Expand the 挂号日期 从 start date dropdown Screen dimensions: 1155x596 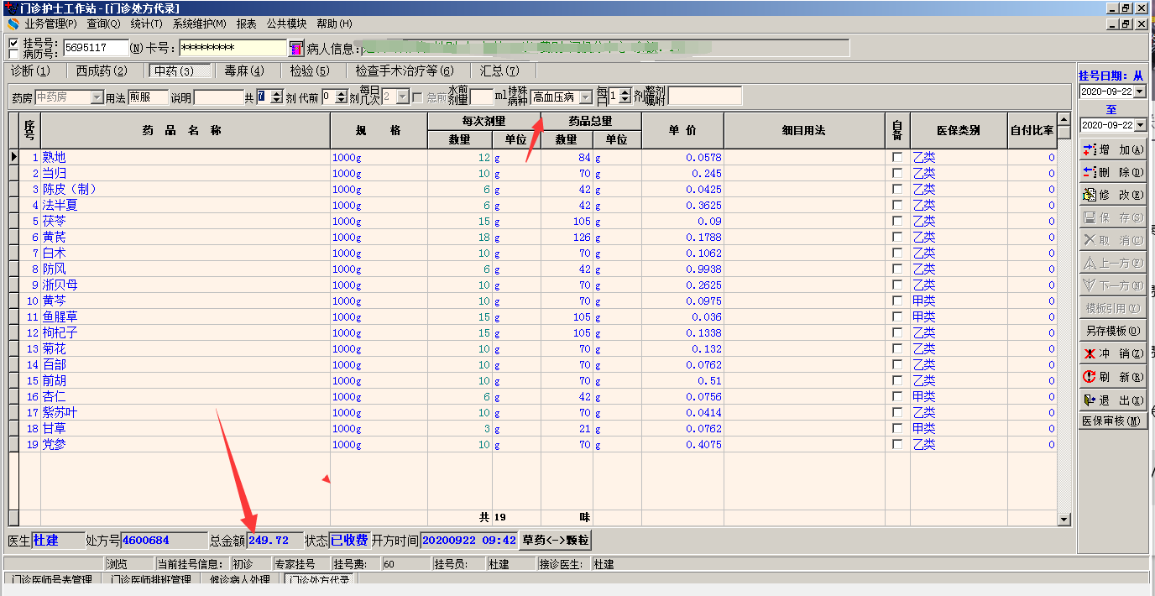point(1140,91)
